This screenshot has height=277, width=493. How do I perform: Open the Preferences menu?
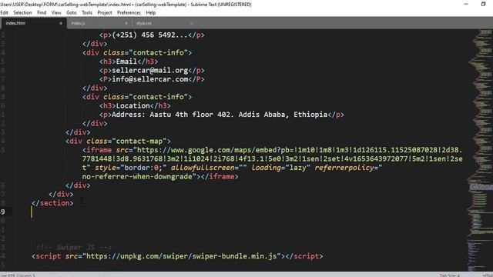129,12
